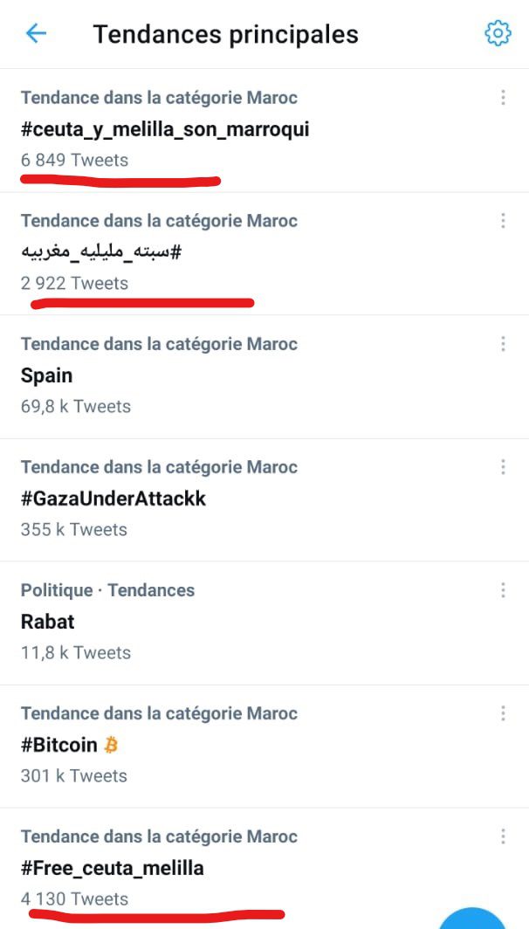Open the #GazaUnderAttackk hashtag

(113, 499)
